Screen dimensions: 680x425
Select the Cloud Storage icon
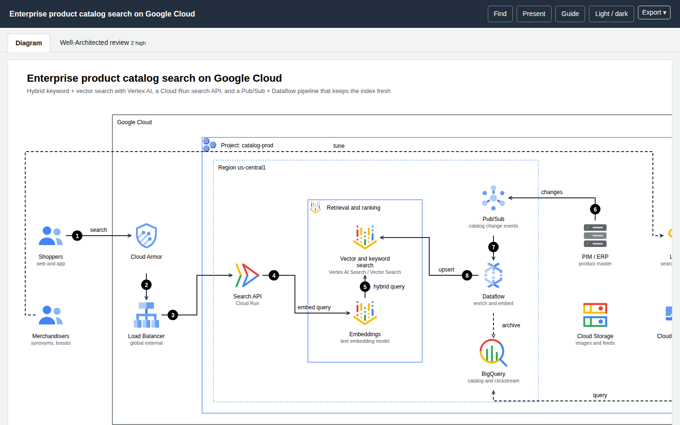click(595, 315)
